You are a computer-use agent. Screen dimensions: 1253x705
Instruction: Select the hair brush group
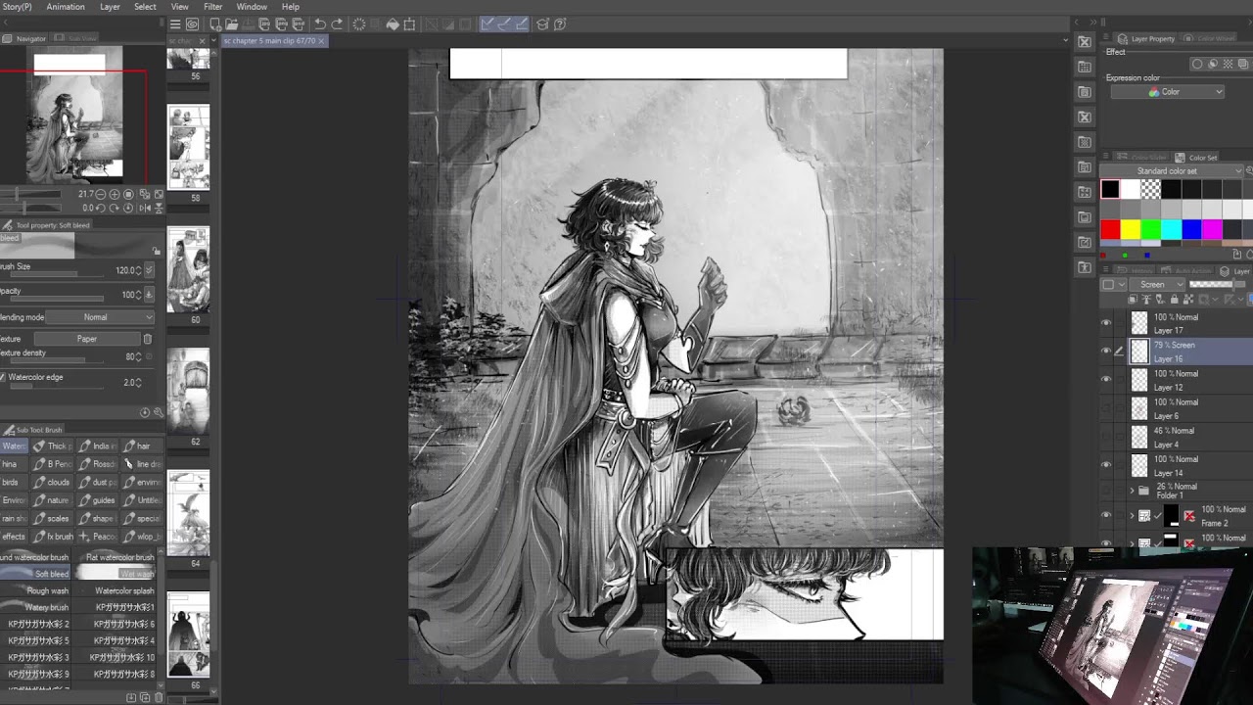(142, 446)
